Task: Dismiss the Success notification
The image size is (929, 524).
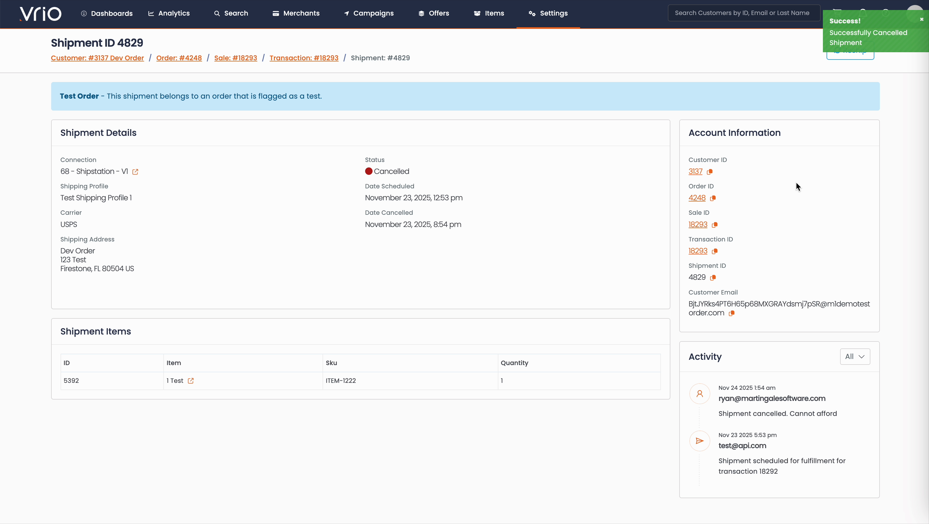Action: (x=921, y=19)
